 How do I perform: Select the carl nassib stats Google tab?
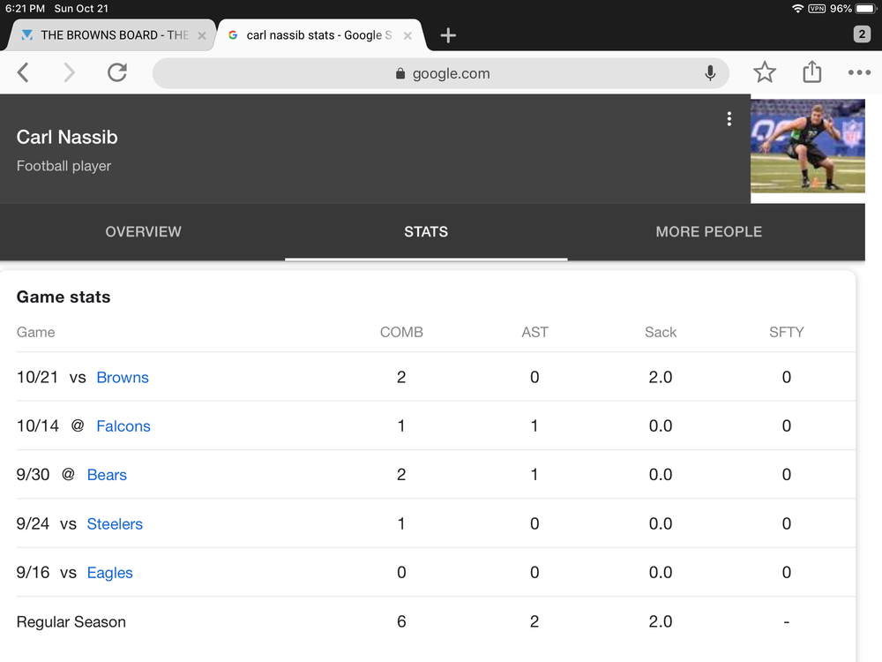tap(319, 35)
